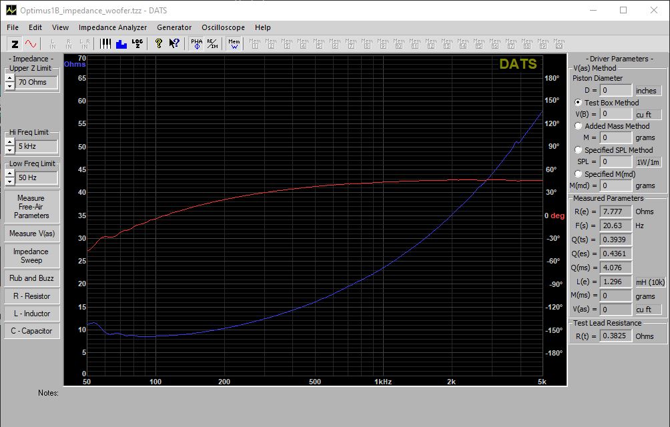Click the Rub and Buzz button
The height and width of the screenshot is (427, 670).
point(31,278)
